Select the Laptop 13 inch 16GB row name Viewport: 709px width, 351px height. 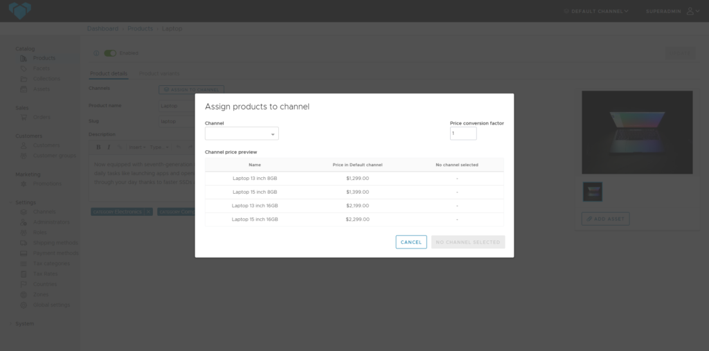point(255,206)
